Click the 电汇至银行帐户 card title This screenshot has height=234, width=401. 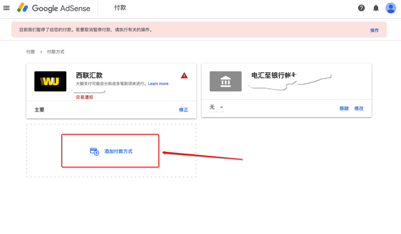click(x=274, y=75)
